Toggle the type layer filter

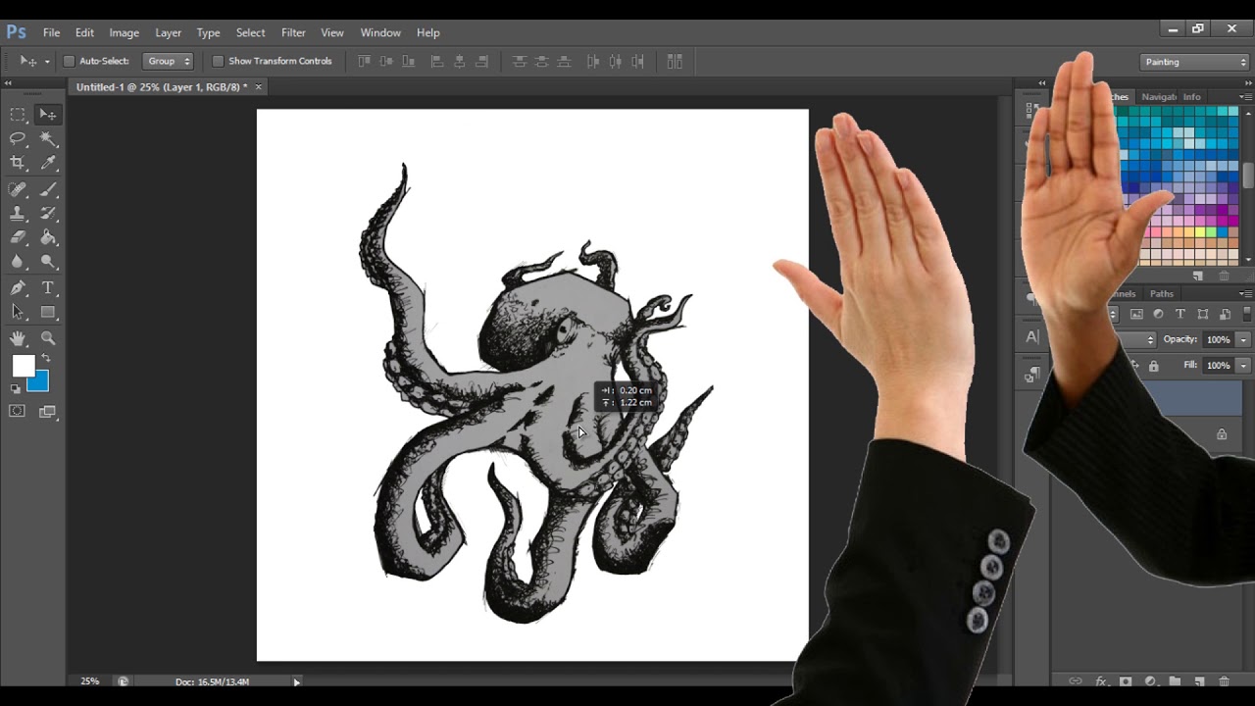point(1180,314)
